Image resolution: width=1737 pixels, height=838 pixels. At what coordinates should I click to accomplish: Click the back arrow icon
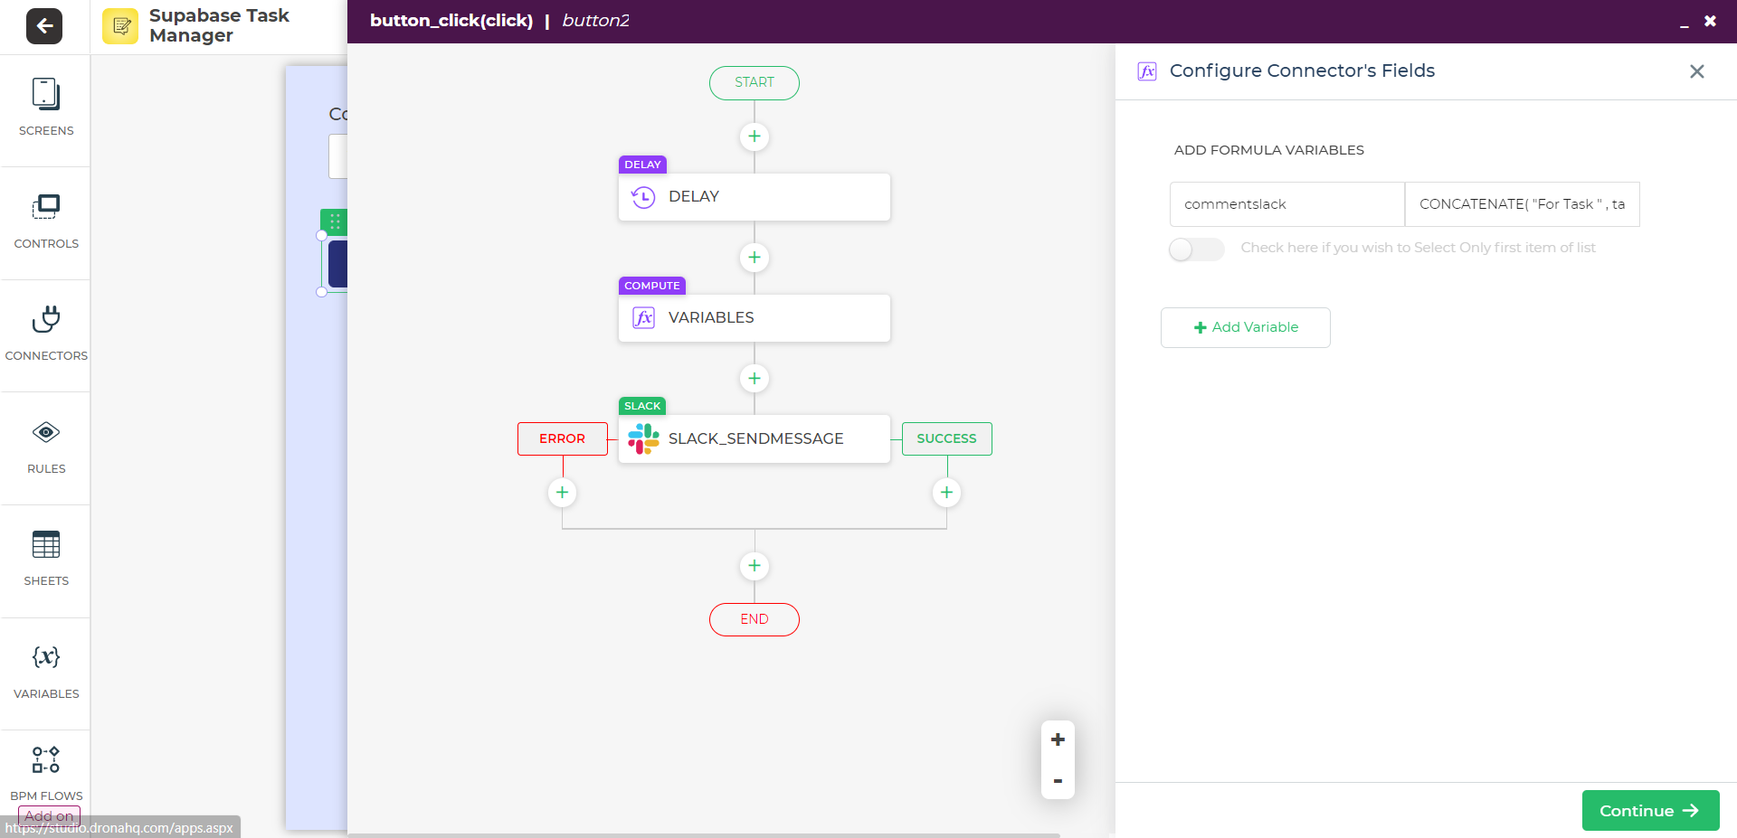tap(44, 26)
